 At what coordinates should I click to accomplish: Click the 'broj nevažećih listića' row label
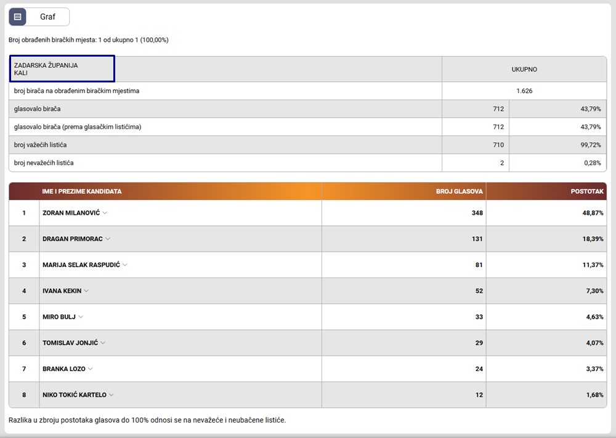click(44, 163)
